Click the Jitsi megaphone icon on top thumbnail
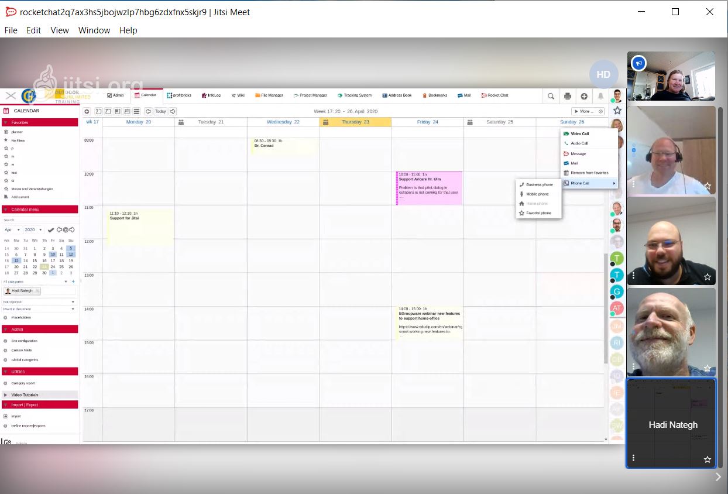 click(638, 63)
